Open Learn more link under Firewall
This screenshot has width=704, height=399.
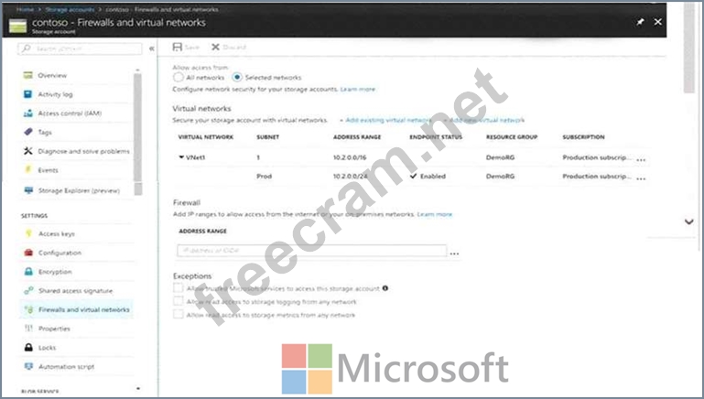[x=435, y=214]
